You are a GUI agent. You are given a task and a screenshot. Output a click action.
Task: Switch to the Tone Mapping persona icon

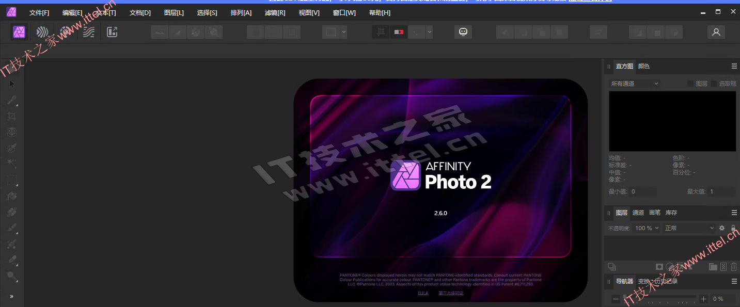89,32
